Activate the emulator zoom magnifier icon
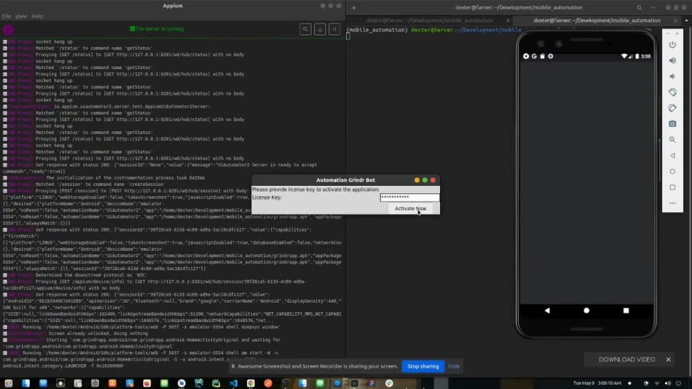The width and height of the screenshot is (692, 389). coord(672,140)
